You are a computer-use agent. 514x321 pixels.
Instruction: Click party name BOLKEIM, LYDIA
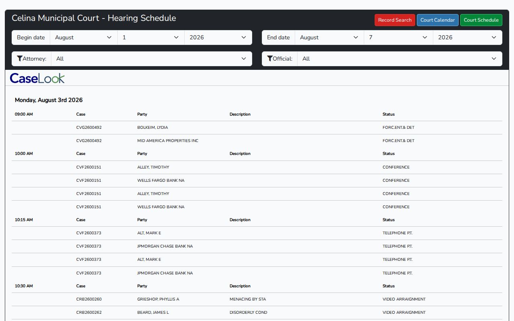(x=153, y=128)
